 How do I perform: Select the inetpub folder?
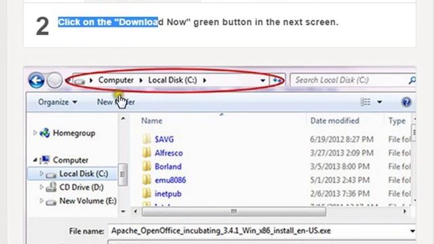click(x=168, y=194)
